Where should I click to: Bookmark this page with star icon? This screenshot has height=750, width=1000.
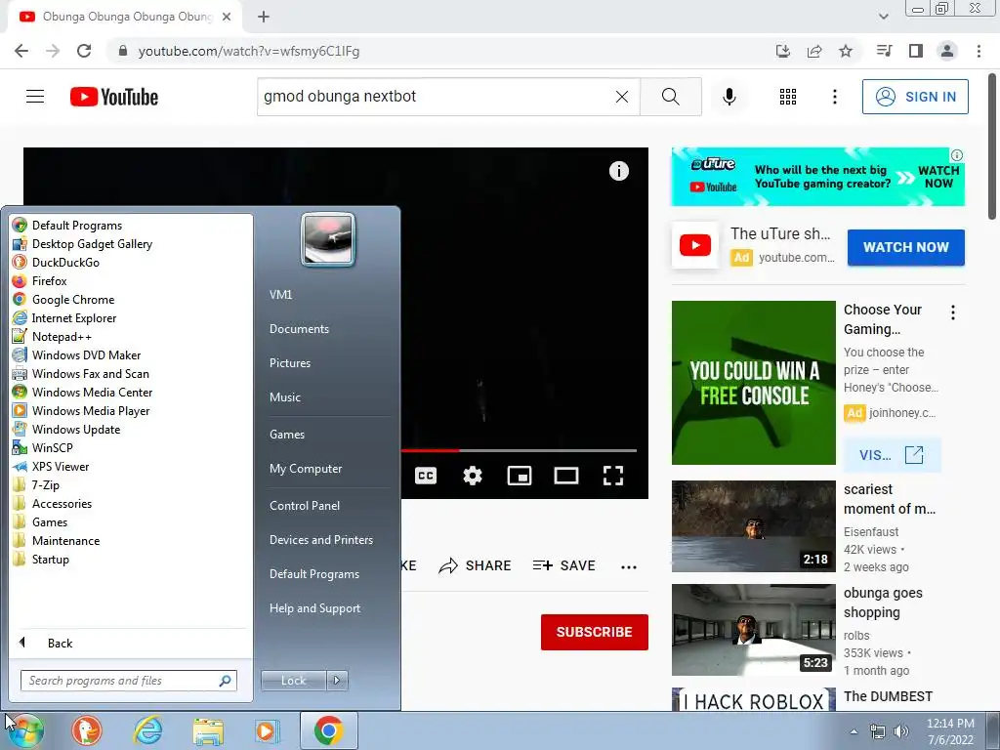click(846, 51)
